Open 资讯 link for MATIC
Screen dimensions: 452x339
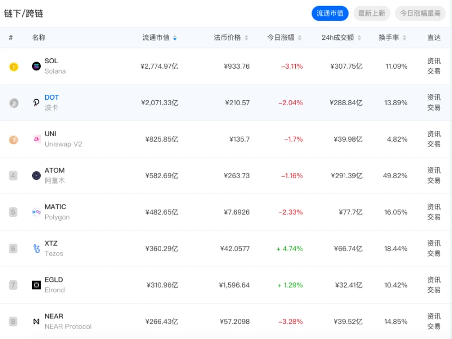click(x=434, y=207)
